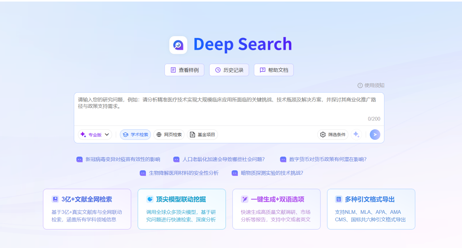This screenshot has height=248, width=462.
Task: Expand the 专业版 version dropdown
Action: point(95,135)
